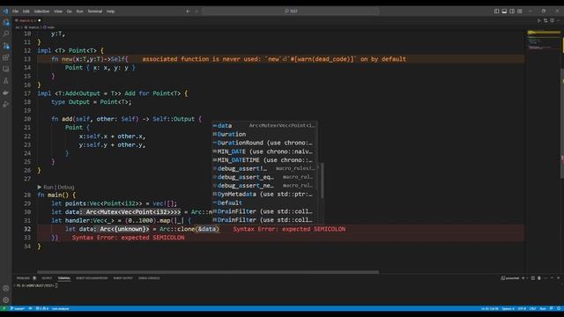
Task: Toggle secondary side bar layout icon
Action: (512, 11)
